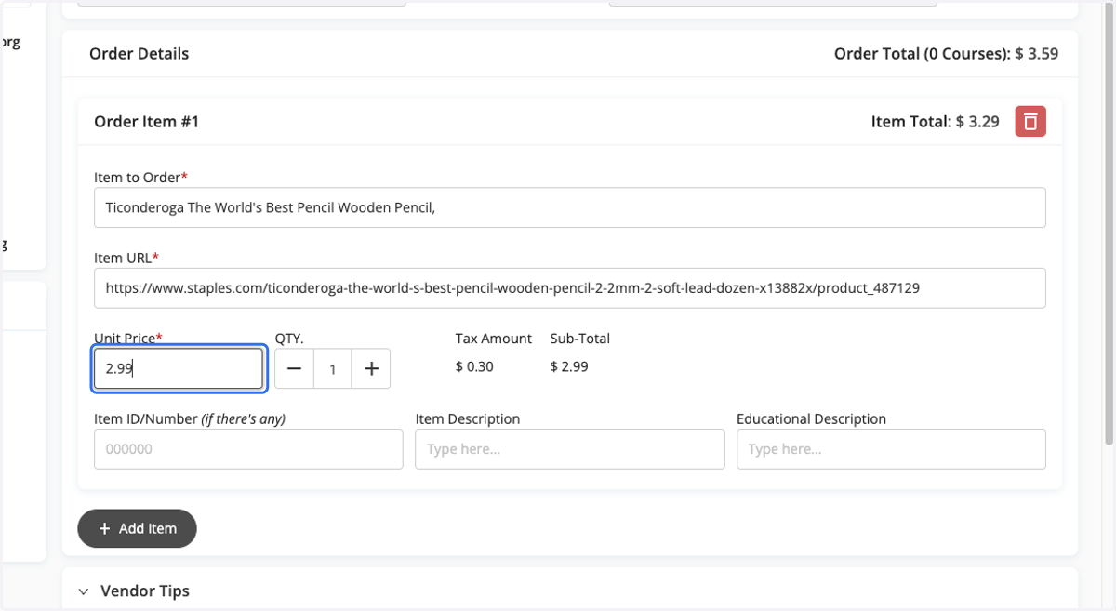Decrease quantity with the minus button
Screen dimensions: 1116x611
point(294,368)
